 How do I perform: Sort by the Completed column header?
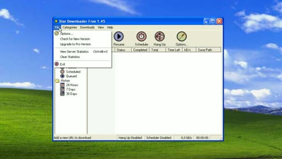(140, 50)
